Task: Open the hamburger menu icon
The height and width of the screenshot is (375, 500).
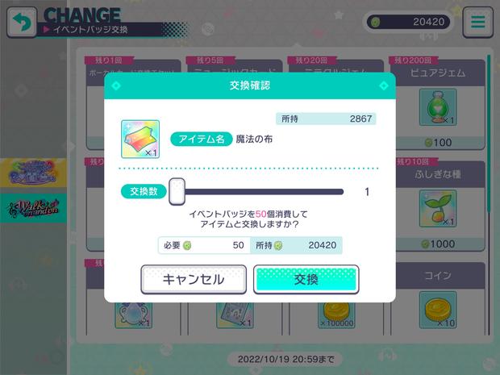Action: click(477, 22)
